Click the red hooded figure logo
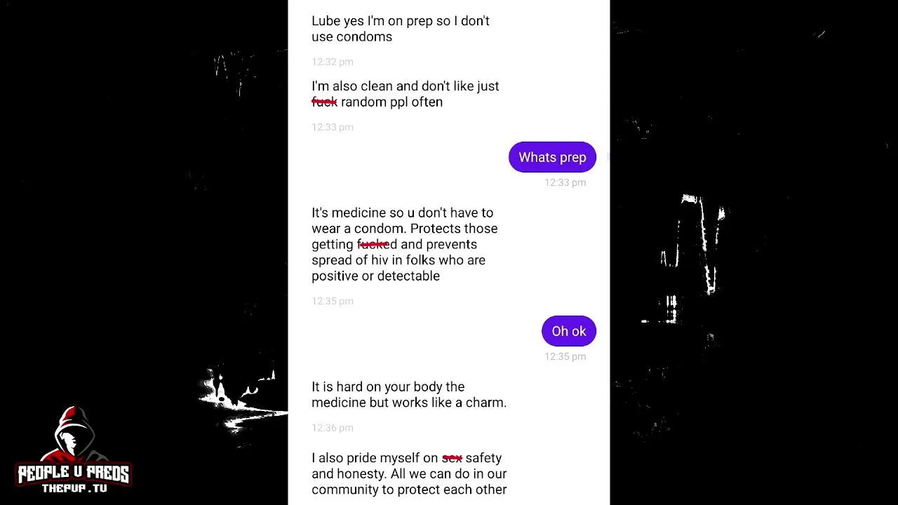This screenshot has height=505, width=898. (74, 436)
